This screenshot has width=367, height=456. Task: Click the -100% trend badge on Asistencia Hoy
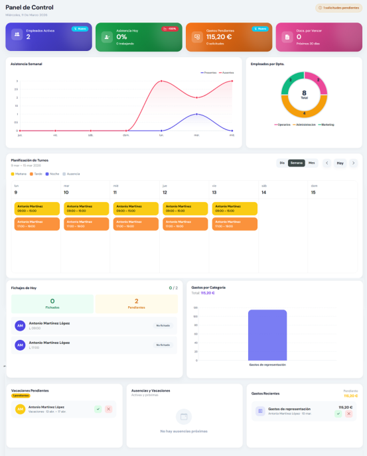pos(170,28)
